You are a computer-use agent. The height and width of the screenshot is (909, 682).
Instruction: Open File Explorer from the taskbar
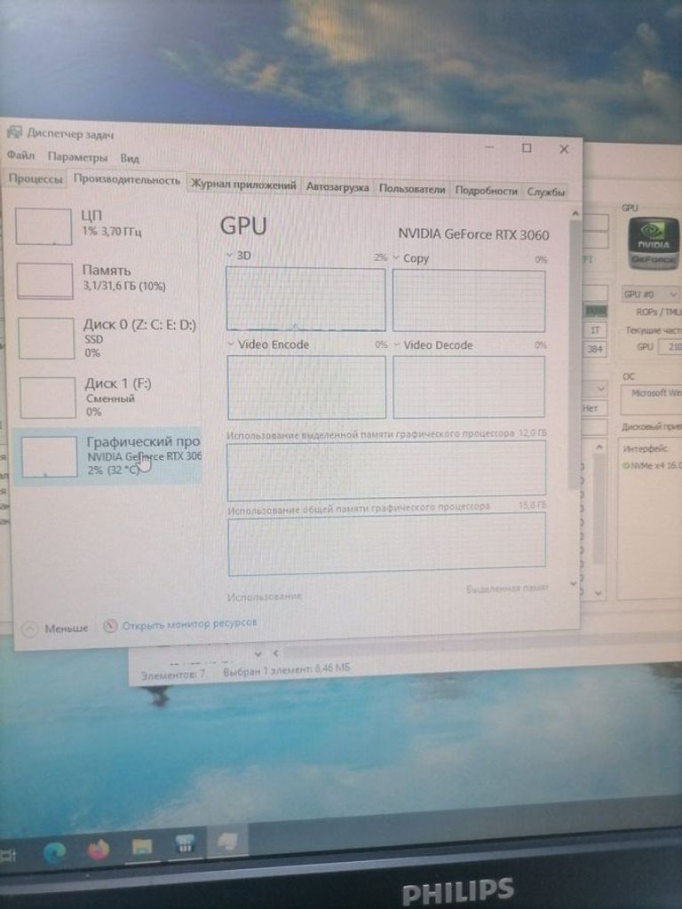(141, 848)
